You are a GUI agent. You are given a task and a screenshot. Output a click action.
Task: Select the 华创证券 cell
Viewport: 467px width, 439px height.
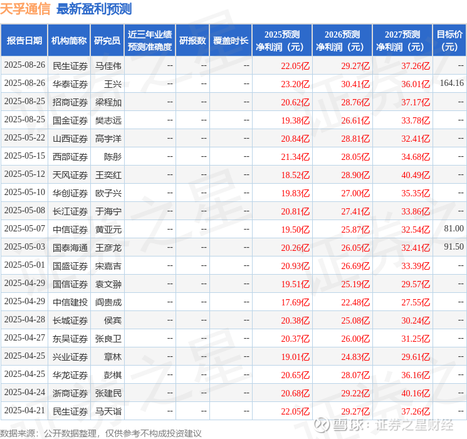(70, 193)
